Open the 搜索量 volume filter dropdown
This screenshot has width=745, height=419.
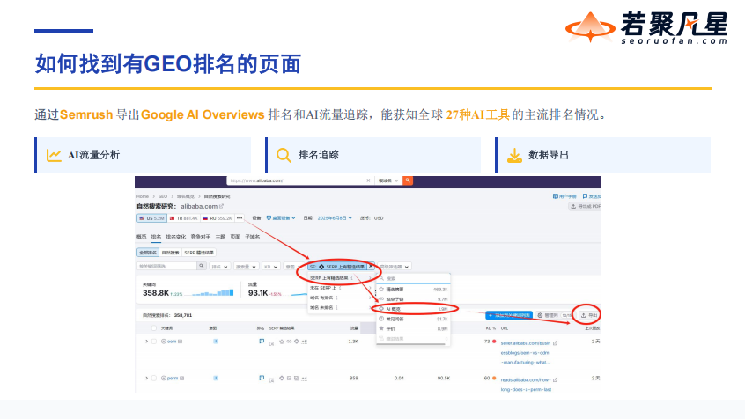coord(246,267)
